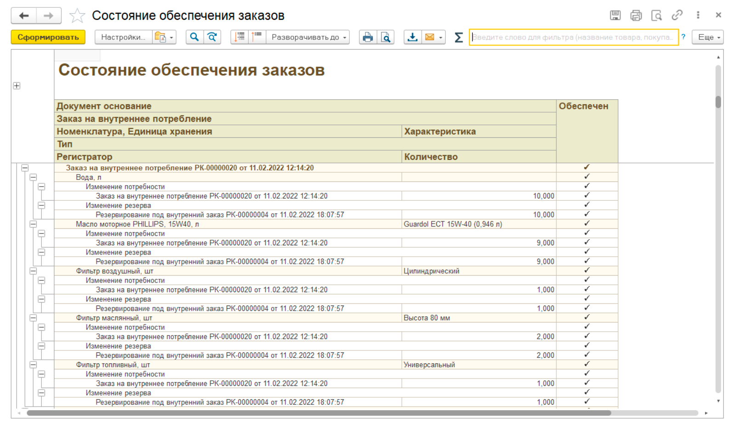
Task: Open the Разворачивать до dropdown
Action: [308, 37]
